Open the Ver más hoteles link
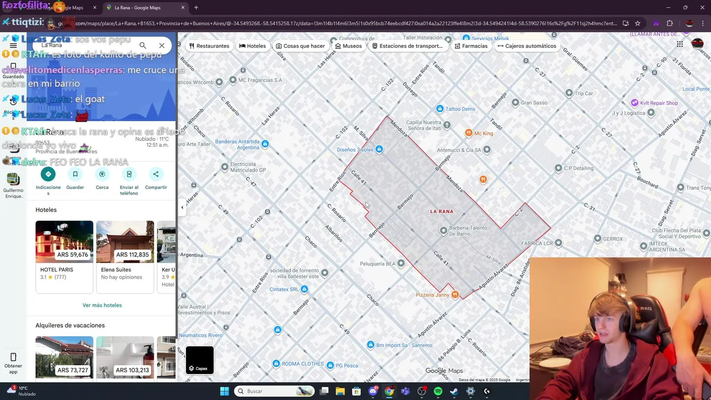This screenshot has width=711, height=400. (x=102, y=305)
